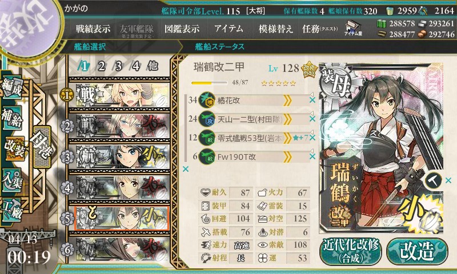Image resolution: width=457 pixels, height=274 pixels.
Task: Clear all equipment with left X mark
Action: [185, 169]
